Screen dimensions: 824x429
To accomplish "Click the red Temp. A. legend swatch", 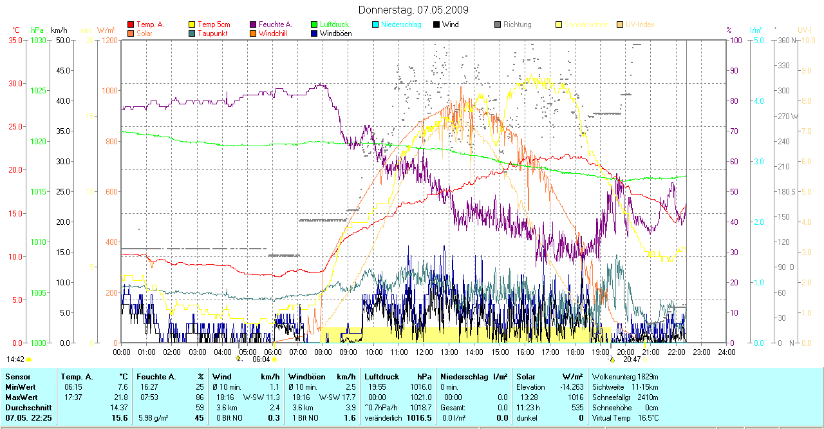I will pyautogui.click(x=131, y=24).
